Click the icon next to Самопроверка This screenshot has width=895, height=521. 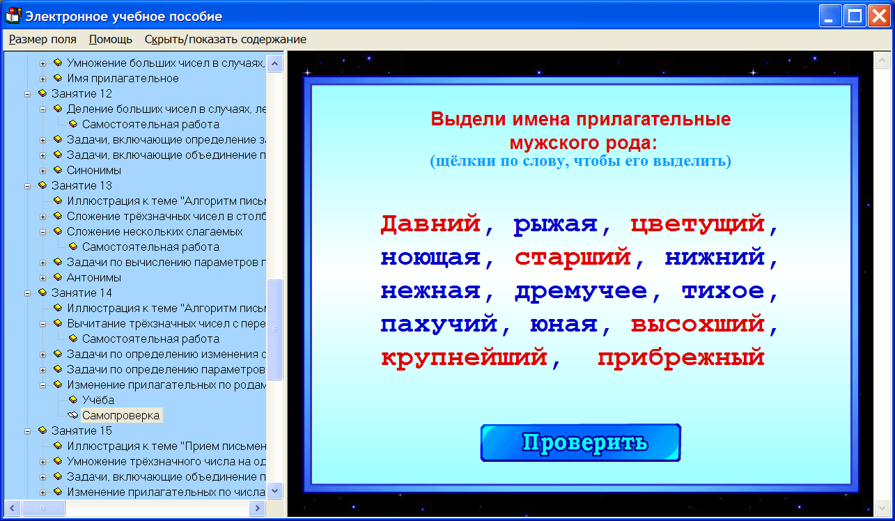tap(72, 415)
